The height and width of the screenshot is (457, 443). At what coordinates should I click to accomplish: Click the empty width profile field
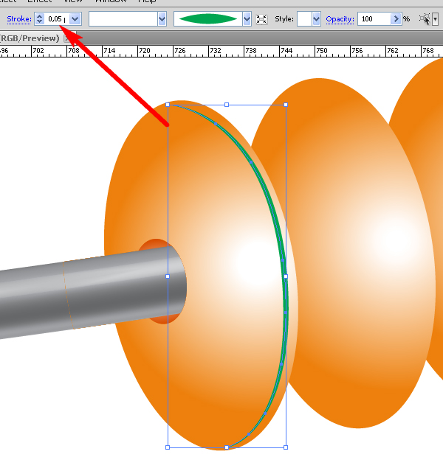click(x=123, y=19)
